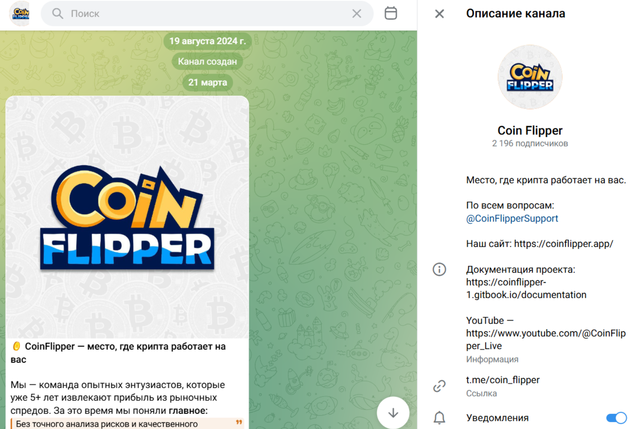
Task: Click the 21 марта date badge
Action: (207, 82)
